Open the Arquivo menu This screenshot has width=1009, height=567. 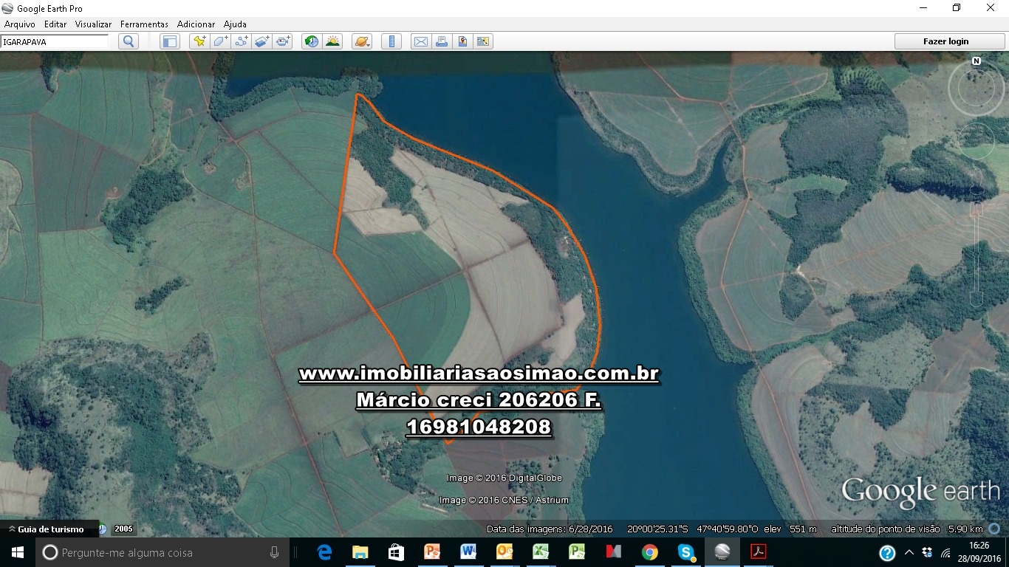pyautogui.click(x=20, y=24)
